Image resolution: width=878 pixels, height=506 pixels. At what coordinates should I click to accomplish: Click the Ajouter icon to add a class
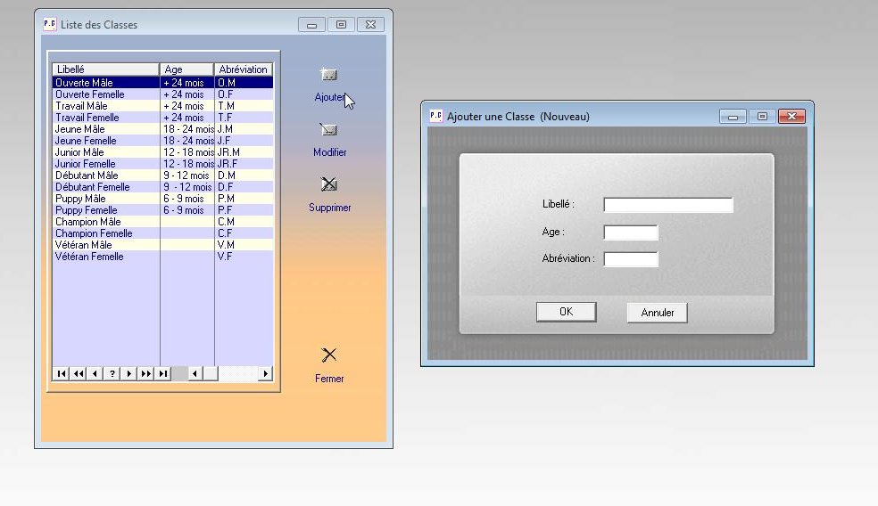click(329, 76)
